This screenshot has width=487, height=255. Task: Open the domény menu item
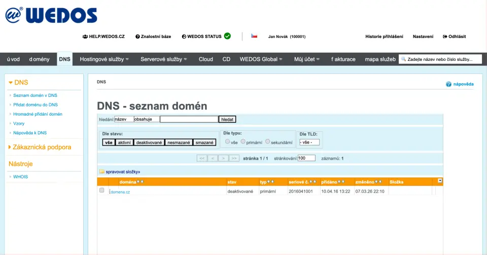pos(40,59)
